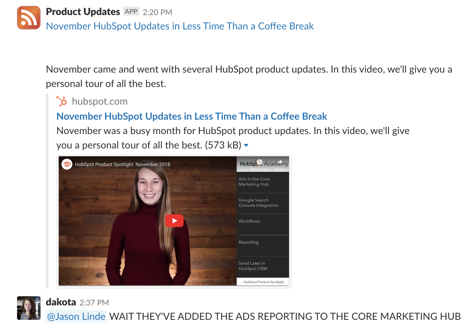The image size is (473, 327).
Task: Click the 2:20 PM message timestamp
Action: (x=157, y=12)
